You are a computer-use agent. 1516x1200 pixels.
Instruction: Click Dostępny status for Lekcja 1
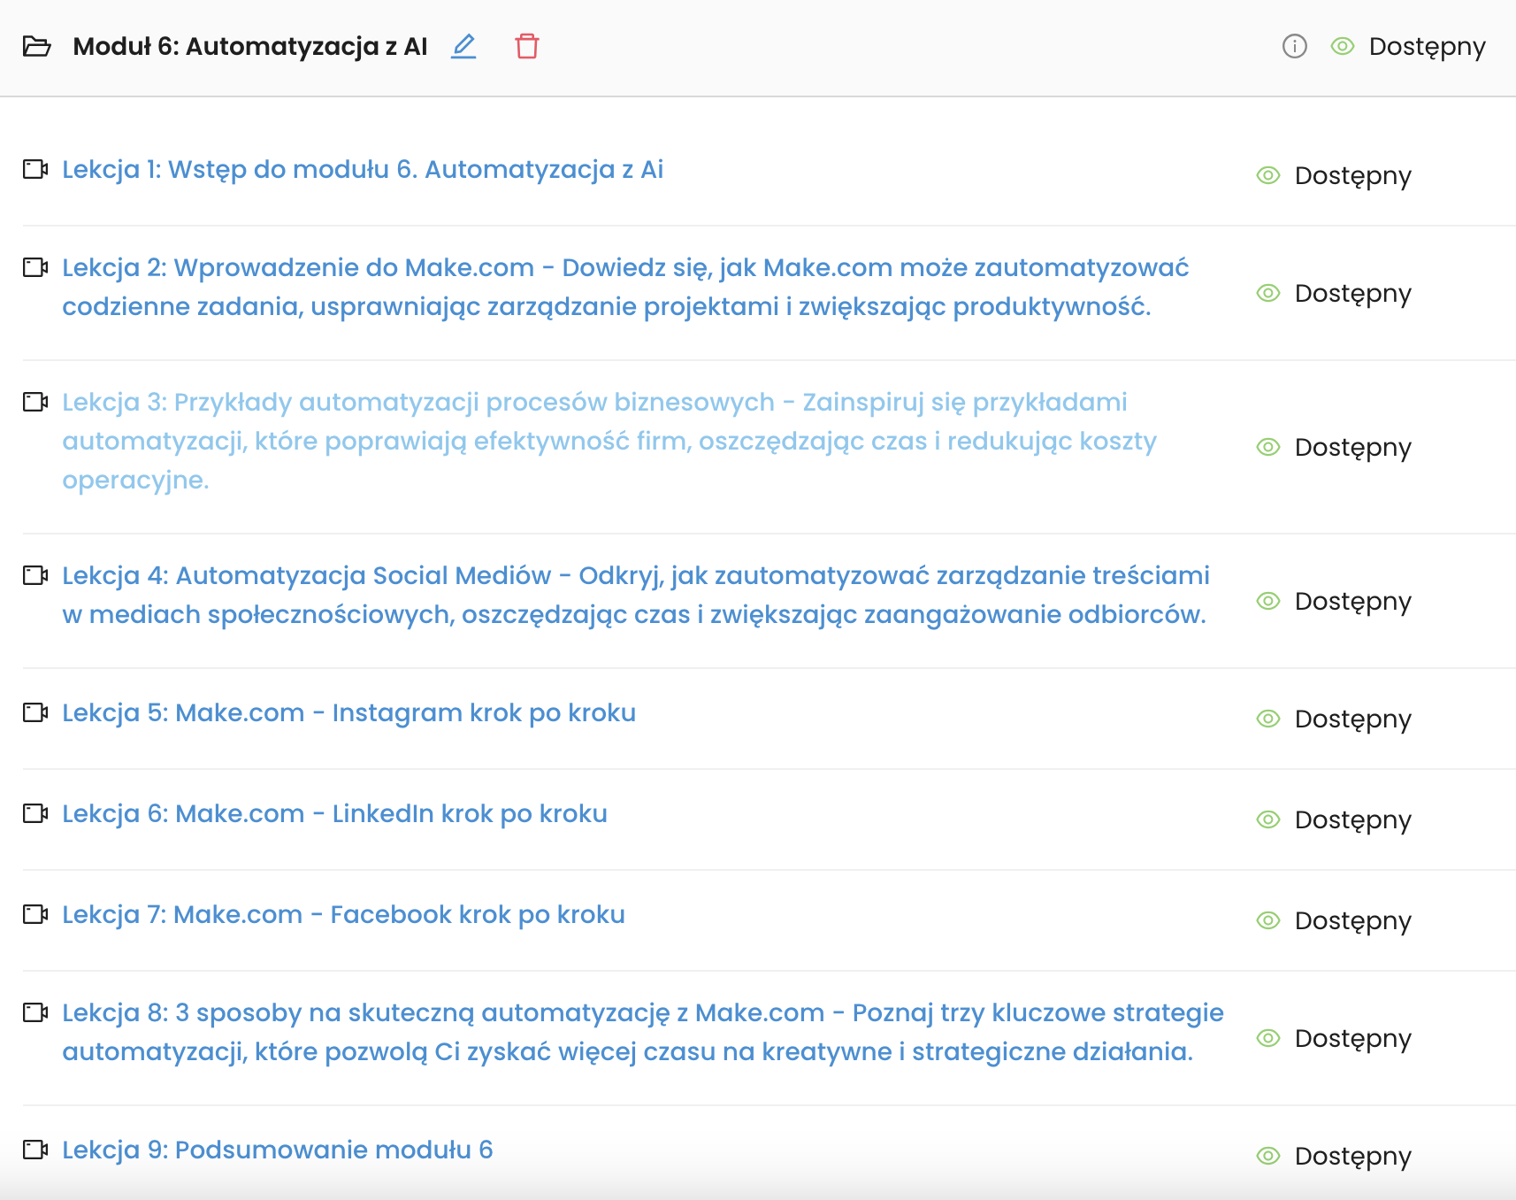(x=1353, y=176)
